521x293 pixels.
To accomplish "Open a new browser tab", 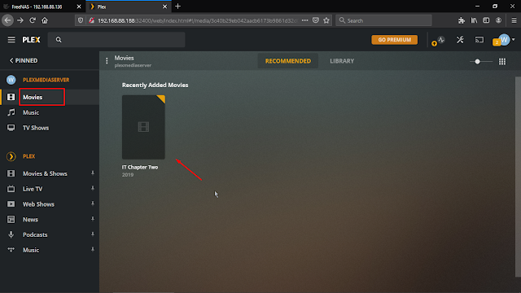I will coord(177,7).
